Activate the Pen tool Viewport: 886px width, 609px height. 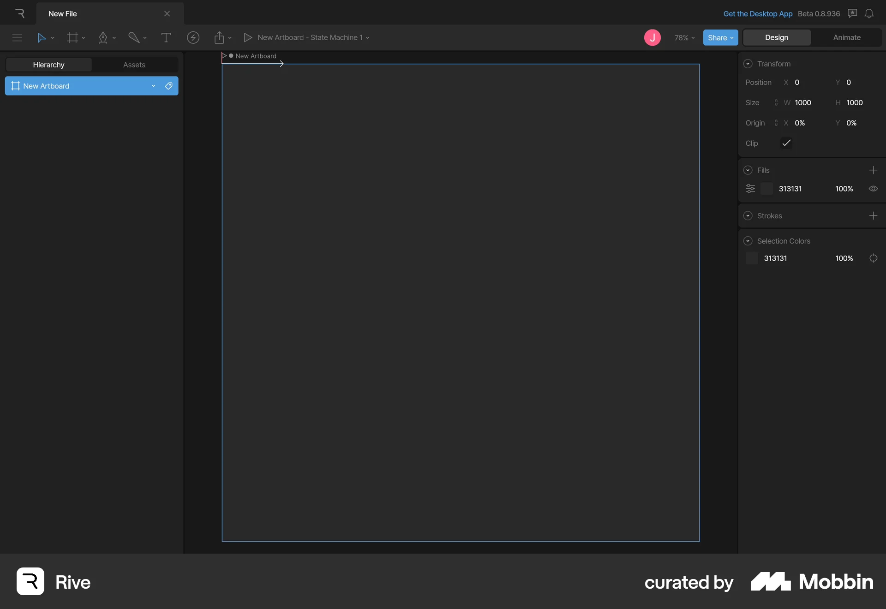click(104, 37)
